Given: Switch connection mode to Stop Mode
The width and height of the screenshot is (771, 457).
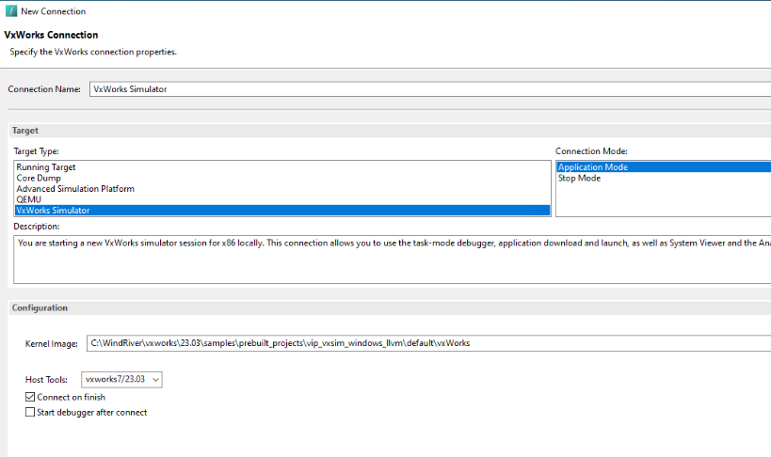Looking at the screenshot, I should [579, 178].
